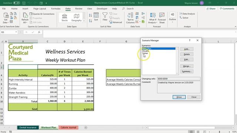The image size is (237, 133).
Task: Click the Insert Function fx icon
Action: pos(39,32)
